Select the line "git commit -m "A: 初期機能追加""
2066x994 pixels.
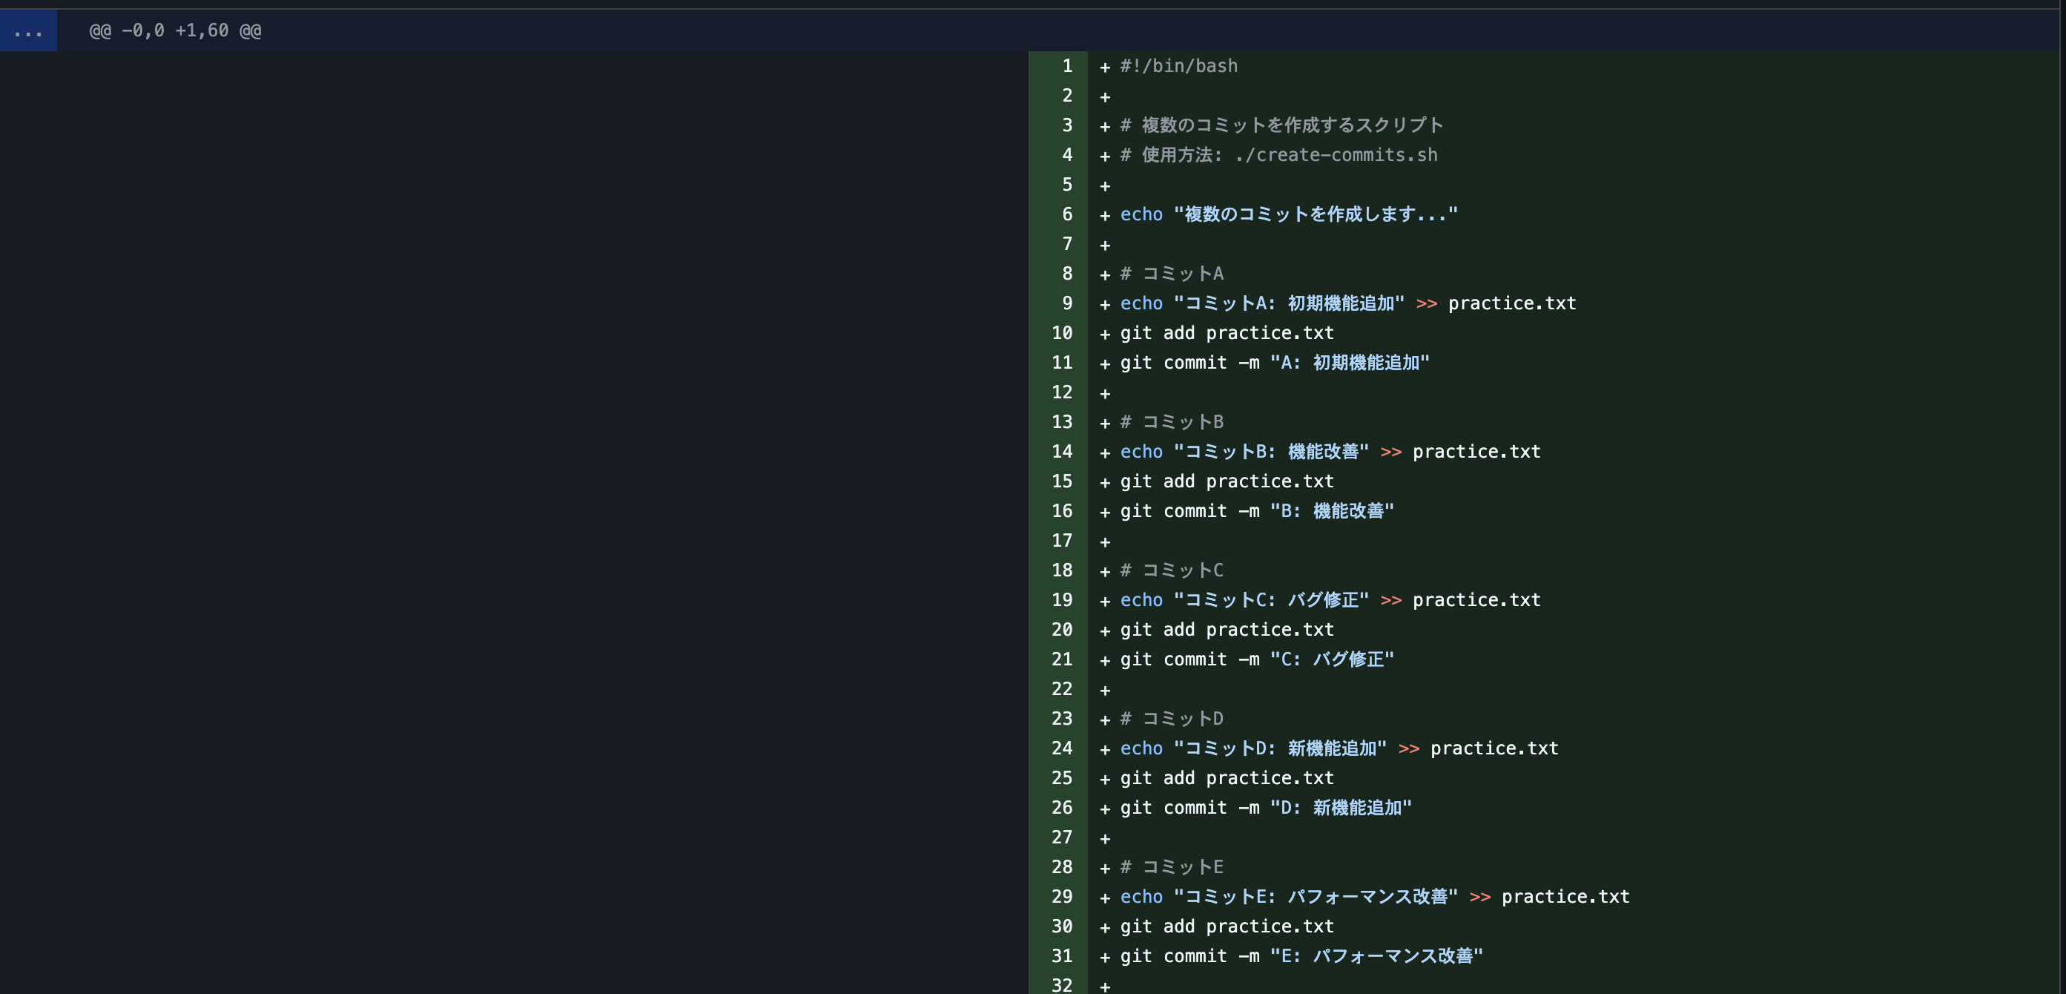[x=1273, y=363]
